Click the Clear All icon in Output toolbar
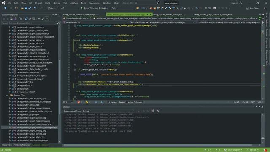This screenshot has width=270, height=152. [153, 111]
